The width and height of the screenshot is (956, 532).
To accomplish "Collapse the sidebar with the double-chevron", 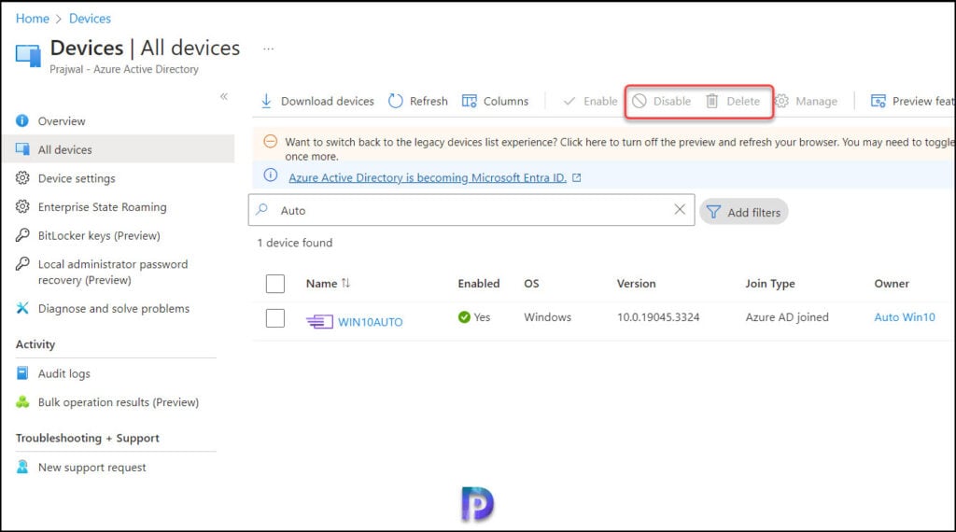I will (224, 96).
